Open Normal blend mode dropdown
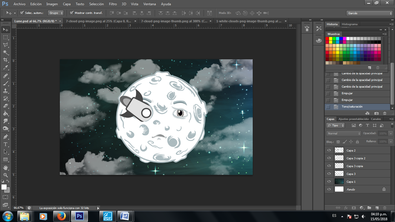The image size is (395, 222). pyautogui.click(x=344, y=134)
